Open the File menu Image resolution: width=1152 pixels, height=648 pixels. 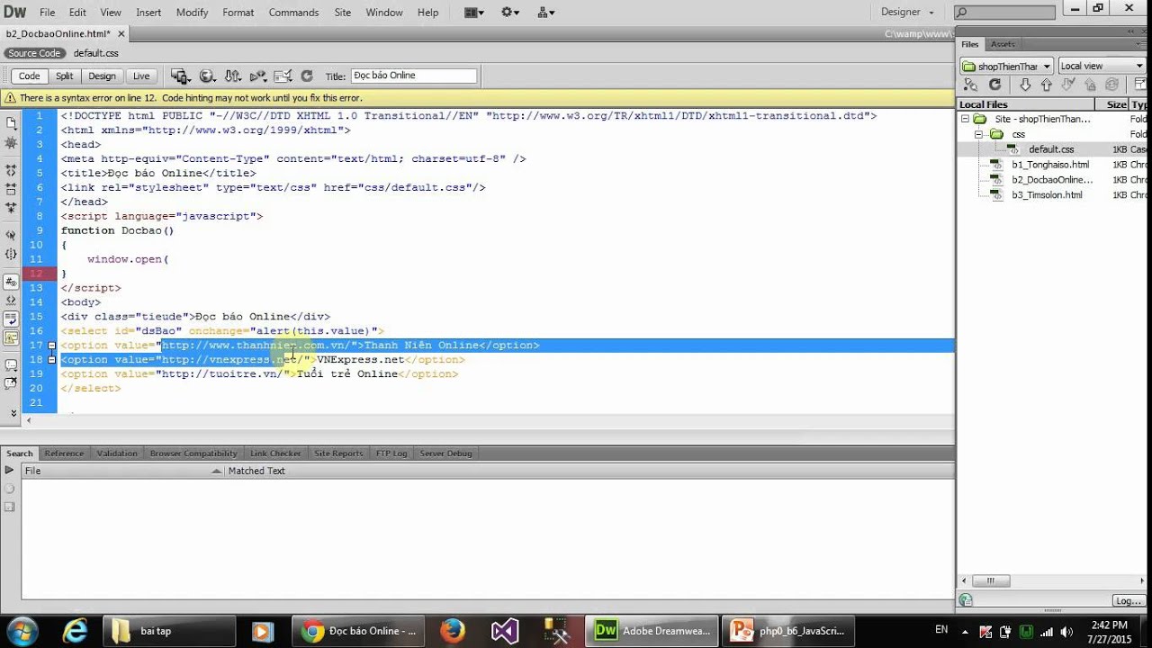[48, 13]
